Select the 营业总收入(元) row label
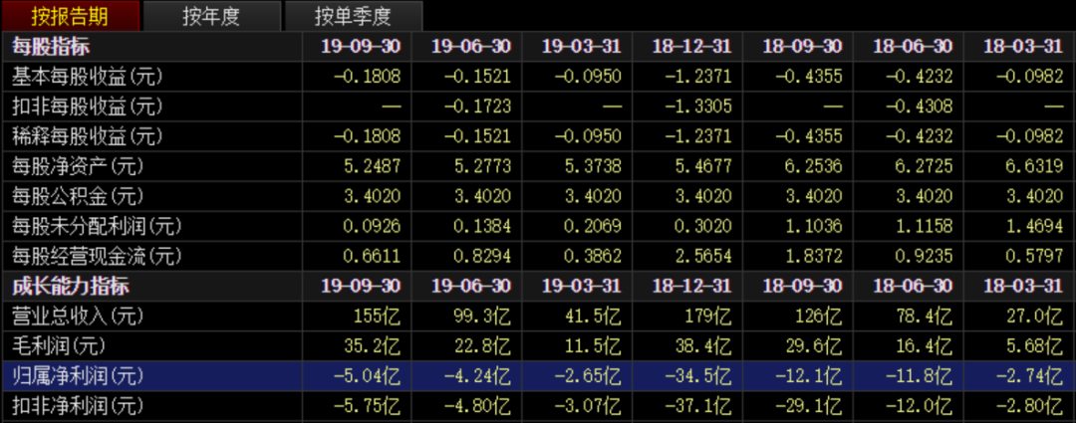The width and height of the screenshot is (1076, 423). click(78, 317)
